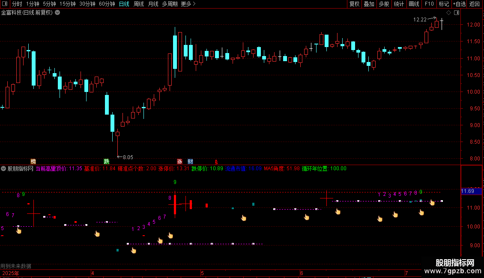The image size is (484, 278).
Task: Toggle the left side panel icon
Action: (x=5, y=4)
